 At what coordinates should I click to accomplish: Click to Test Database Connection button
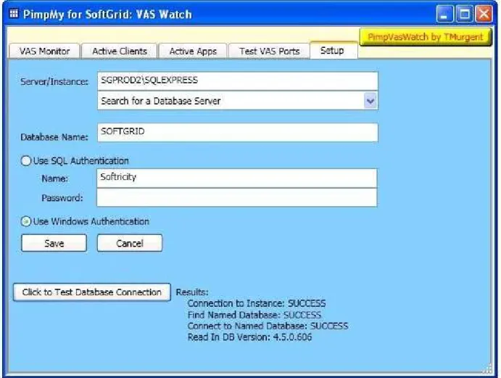[x=91, y=292]
